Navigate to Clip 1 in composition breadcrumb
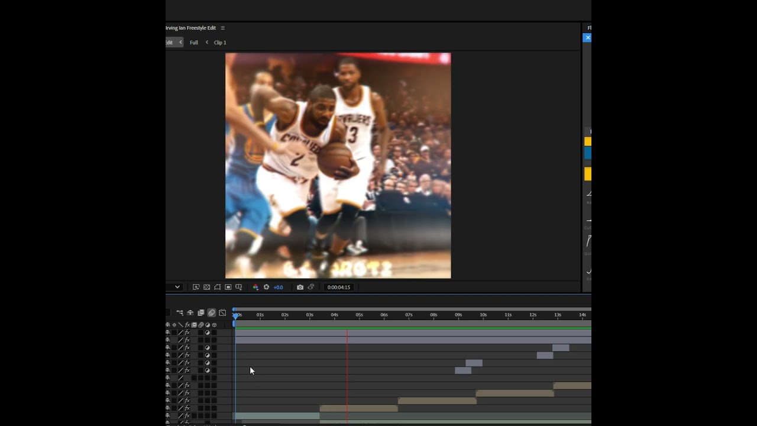 (x=220, y=43)
